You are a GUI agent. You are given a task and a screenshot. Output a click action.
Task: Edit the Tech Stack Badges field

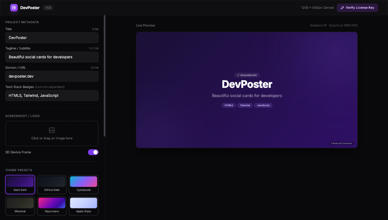[52, 96]
